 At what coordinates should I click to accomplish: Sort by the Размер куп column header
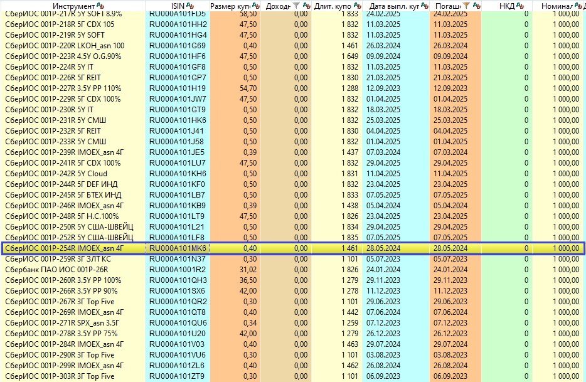click(230, 6)
